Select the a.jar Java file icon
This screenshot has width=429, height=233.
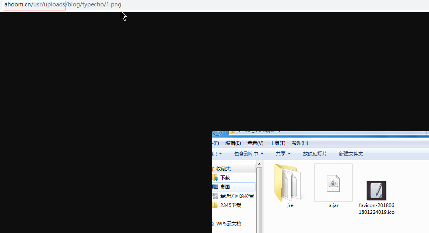pyautogui.click(x=333, y=182)
